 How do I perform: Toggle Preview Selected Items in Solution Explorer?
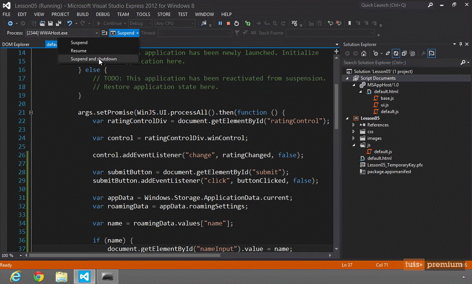click(x=432, y=53)
